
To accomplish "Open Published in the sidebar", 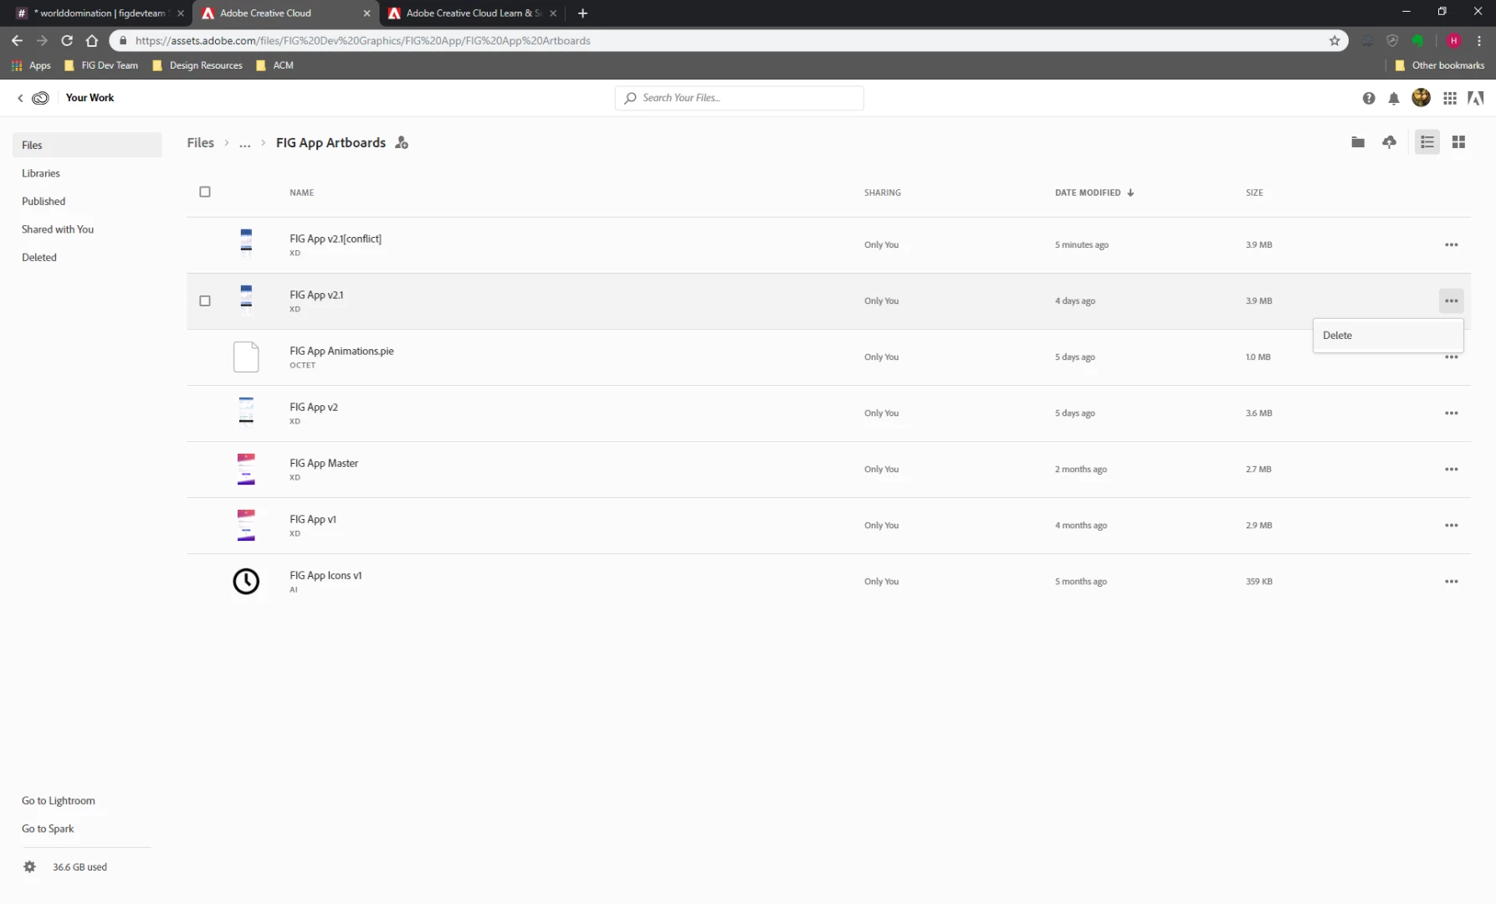I will pyautogui.click(x=44, y=201).
